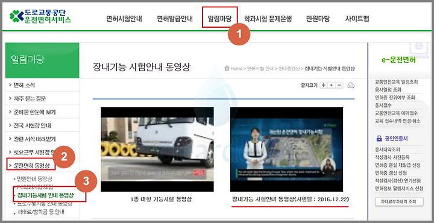The height and width of the screenshot is (223, 434).
Task: Select 장내기능시험 안내 동영상 submenu item
Action: 46,195
